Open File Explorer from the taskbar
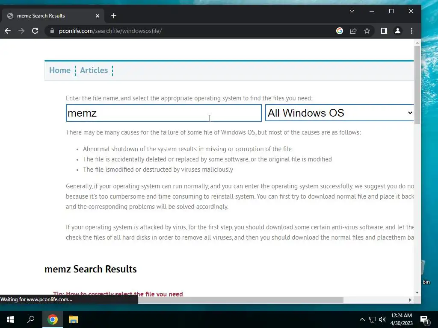This screenshot has width=438, height=328. point(73,319)
